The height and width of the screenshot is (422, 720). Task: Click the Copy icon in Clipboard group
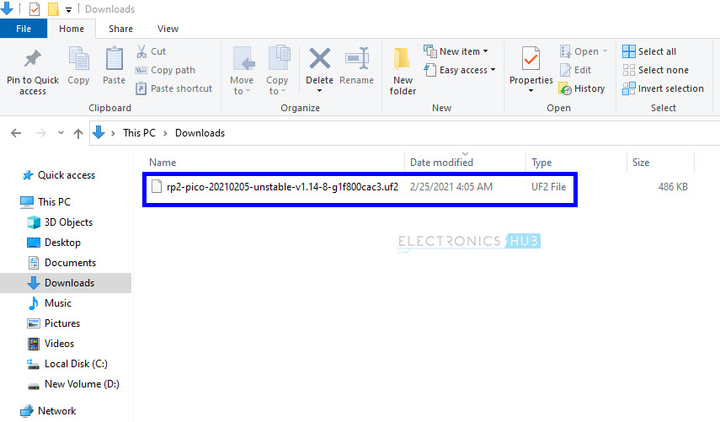pos(78,61)
